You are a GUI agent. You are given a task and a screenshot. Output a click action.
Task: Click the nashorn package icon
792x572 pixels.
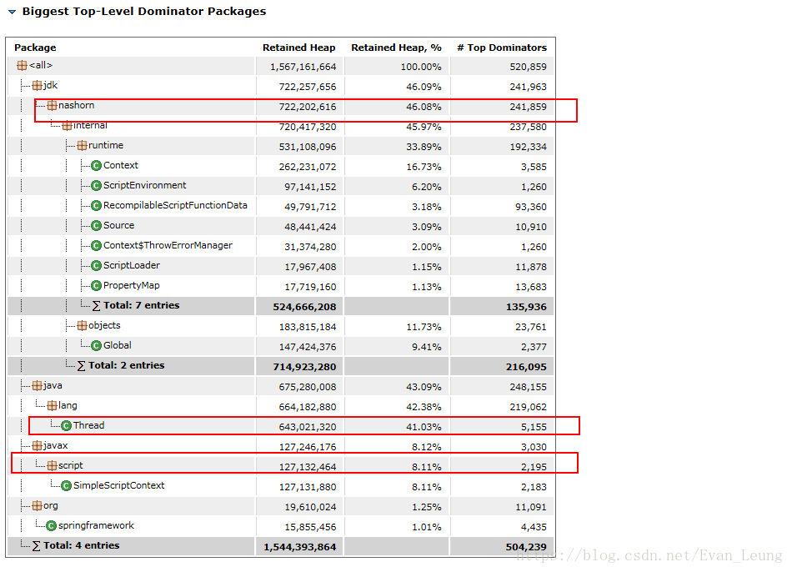click(x=52, y=105)
